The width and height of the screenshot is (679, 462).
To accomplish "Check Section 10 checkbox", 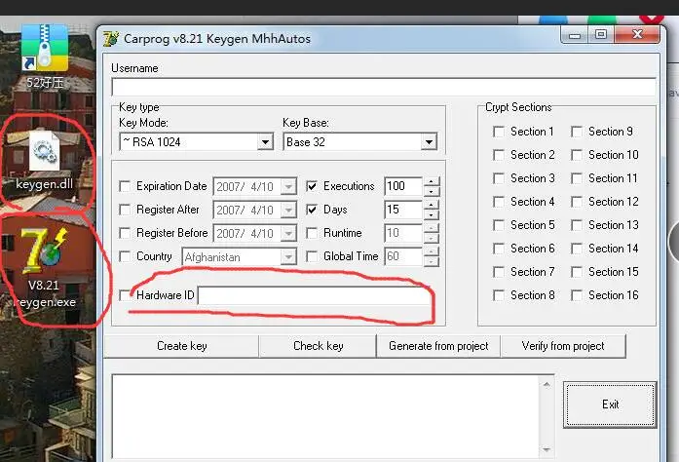I will [x=577, y=155].
